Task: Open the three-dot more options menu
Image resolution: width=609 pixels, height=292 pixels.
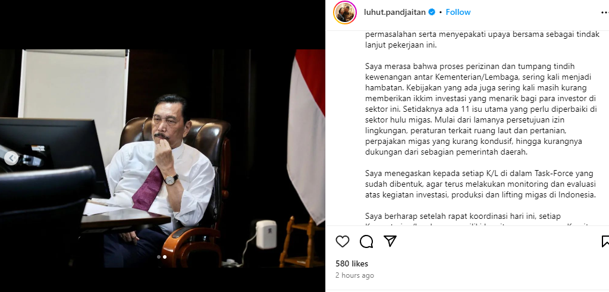Action: pos(605,12)
